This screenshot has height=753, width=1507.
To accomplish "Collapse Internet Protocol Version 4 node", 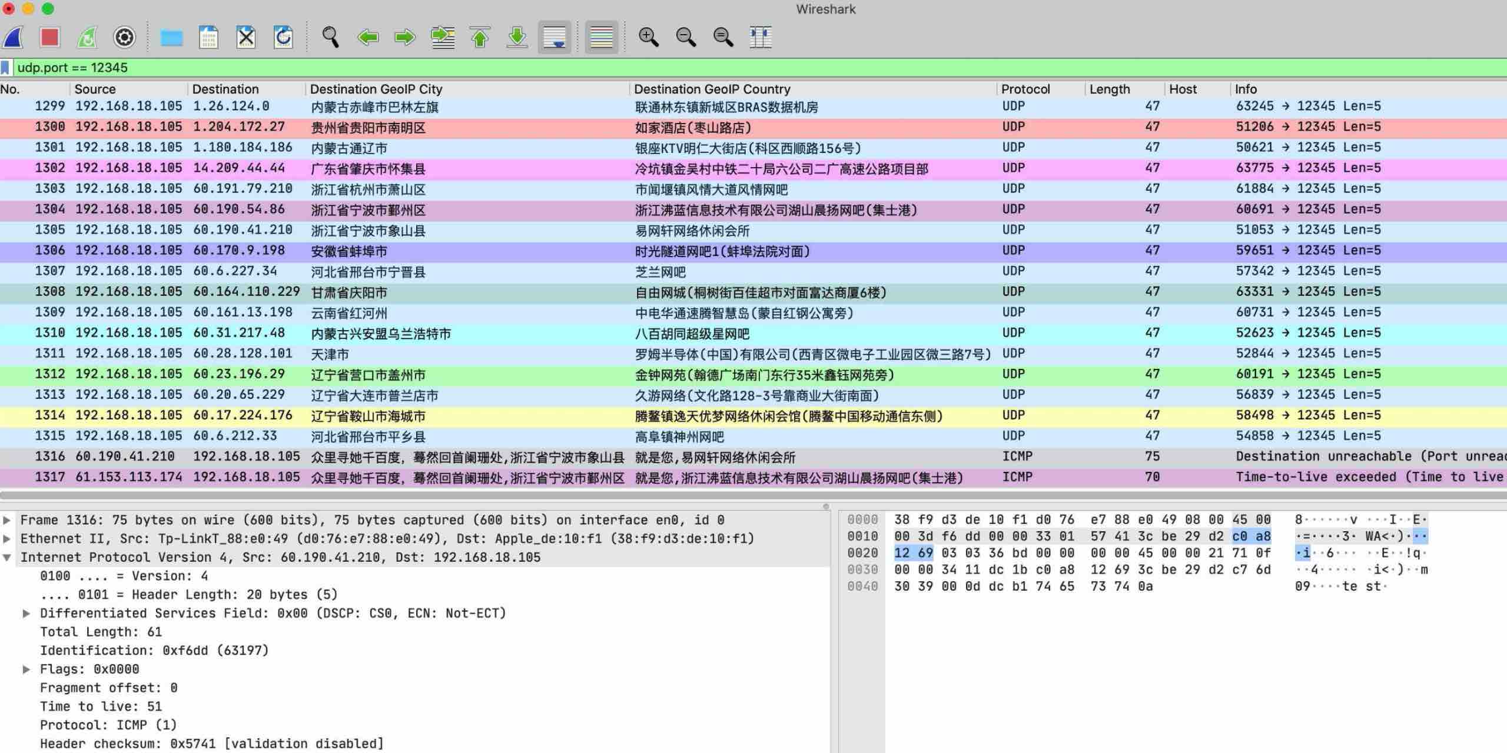I will coord(7,558).
